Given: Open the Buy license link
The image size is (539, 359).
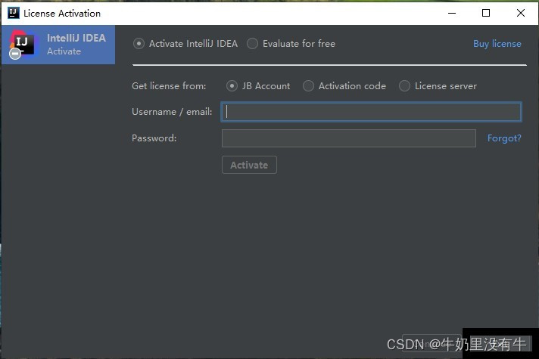Looking at the screenshot, I should pyautogui.click(x=497, y=44).
